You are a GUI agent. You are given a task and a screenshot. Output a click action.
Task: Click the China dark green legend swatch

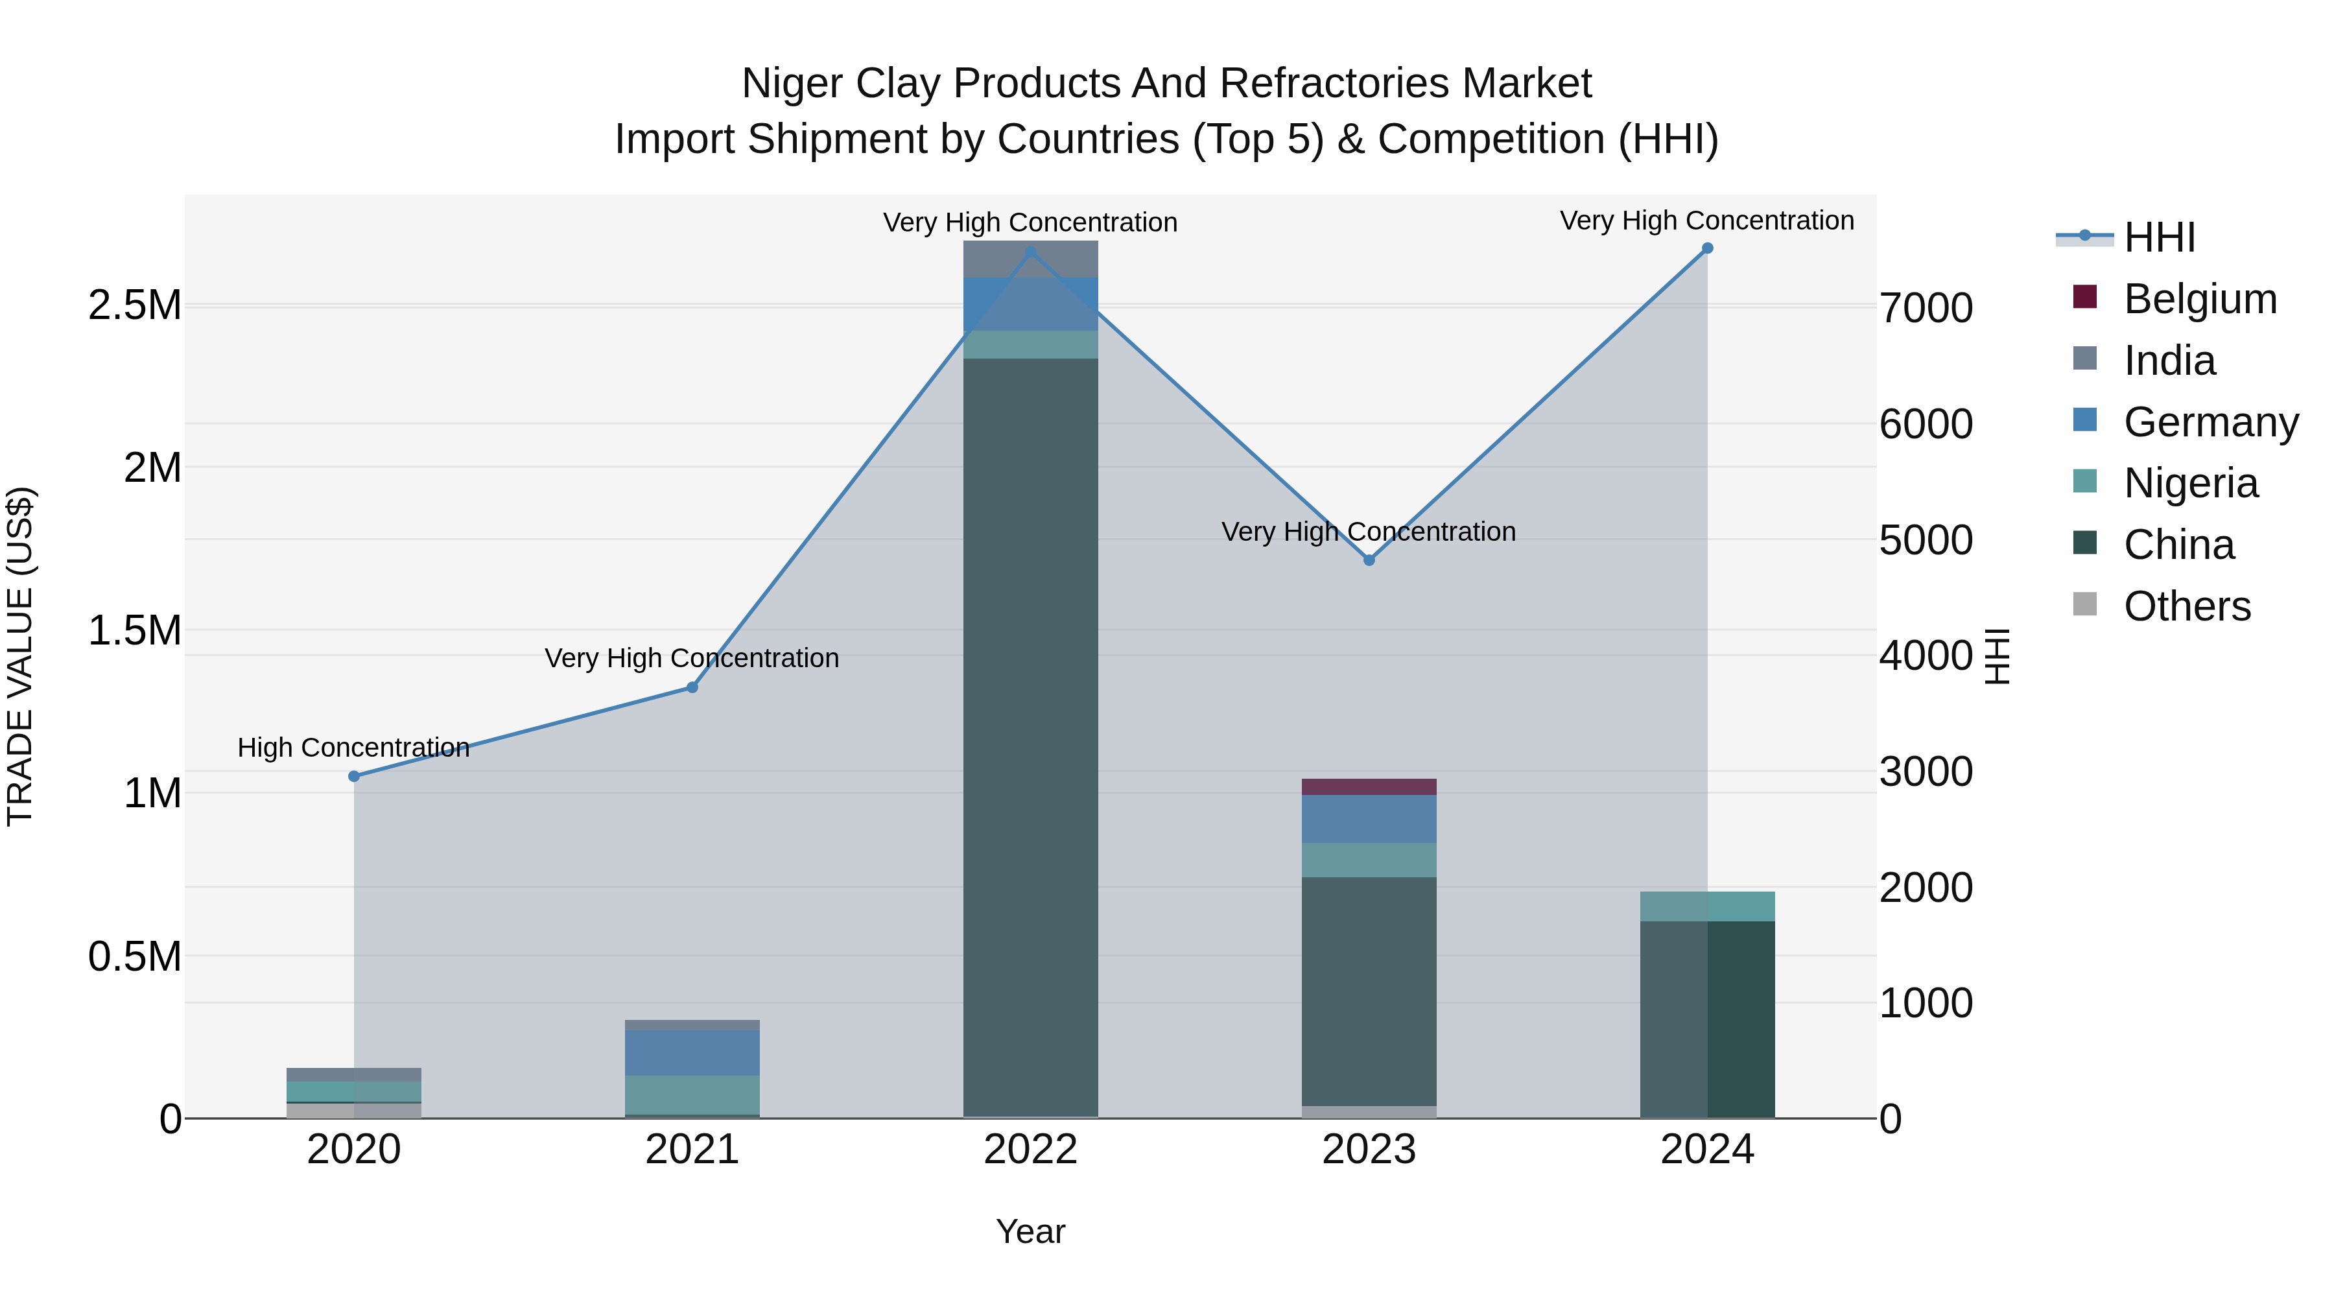[x=2085, y=543]
